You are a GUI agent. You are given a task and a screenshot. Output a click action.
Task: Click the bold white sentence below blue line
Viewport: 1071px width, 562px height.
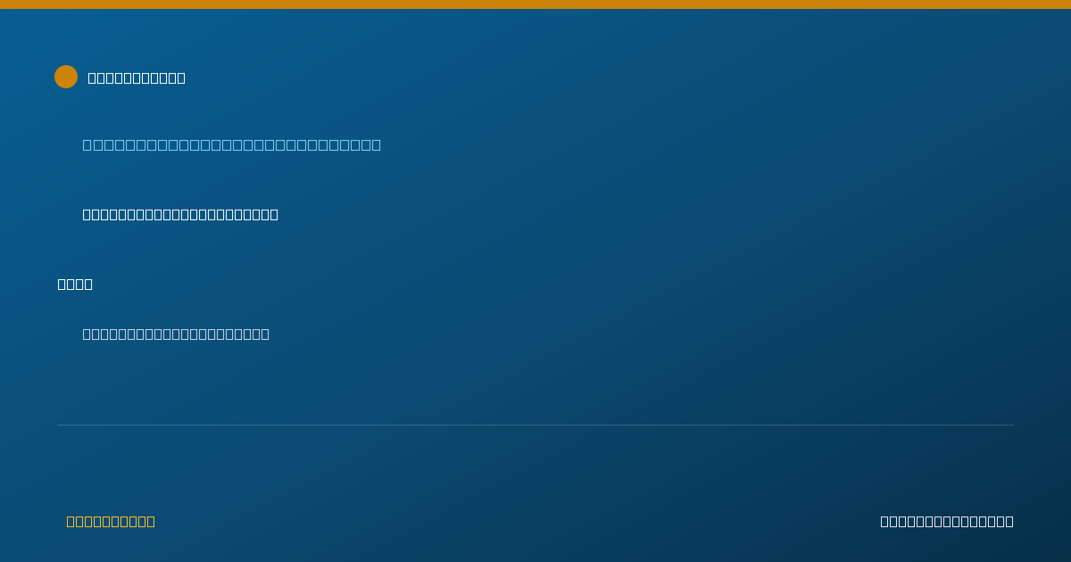coord(180,214)
